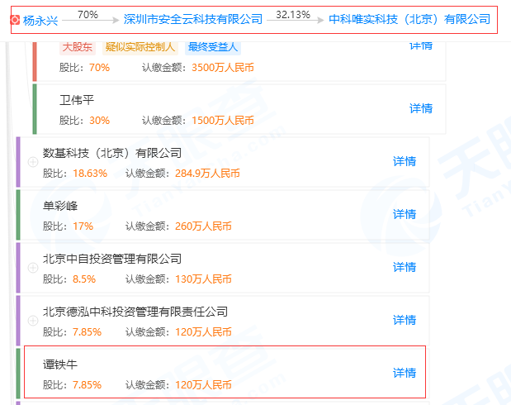Click the 大股东 tag
This screenshot has height=405, width=511.
click(x=78, y=47)
